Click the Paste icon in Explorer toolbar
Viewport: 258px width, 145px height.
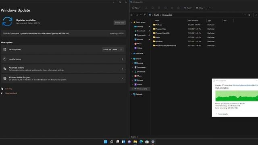coord(159,8)
